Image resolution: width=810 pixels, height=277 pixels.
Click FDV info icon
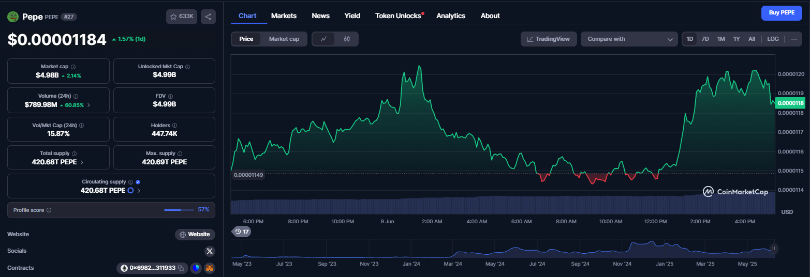point(170,96)
